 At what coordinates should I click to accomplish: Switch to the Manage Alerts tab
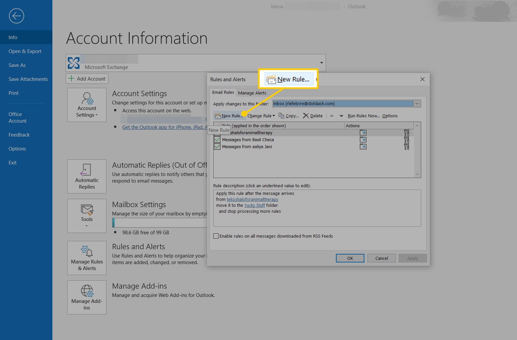[x=252, y=93]
